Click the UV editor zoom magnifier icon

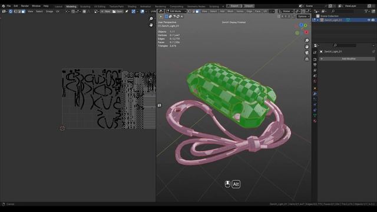coord(151,19)
